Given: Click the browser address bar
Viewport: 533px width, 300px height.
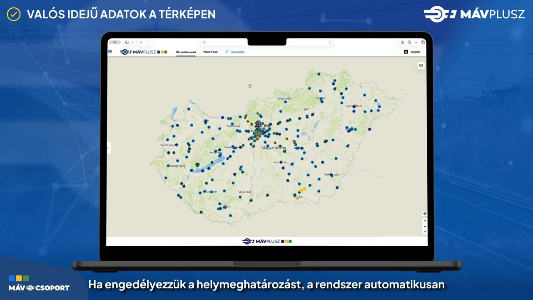Looking at the screenshot, I should tap(266, 42).
